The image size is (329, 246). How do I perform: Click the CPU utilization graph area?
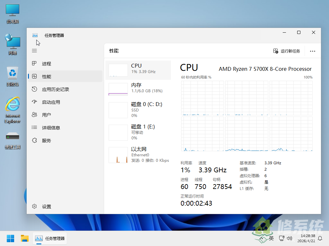[x=247, y=115]
